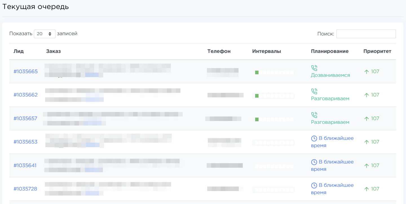Click priority up arrow for lead #1035728
This screenshot has width=406, height=204.
click(367, 189)
